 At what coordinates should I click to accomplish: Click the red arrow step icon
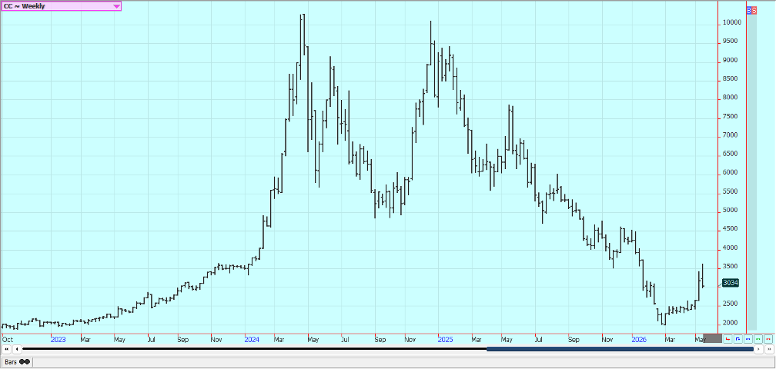coord(727,339)
